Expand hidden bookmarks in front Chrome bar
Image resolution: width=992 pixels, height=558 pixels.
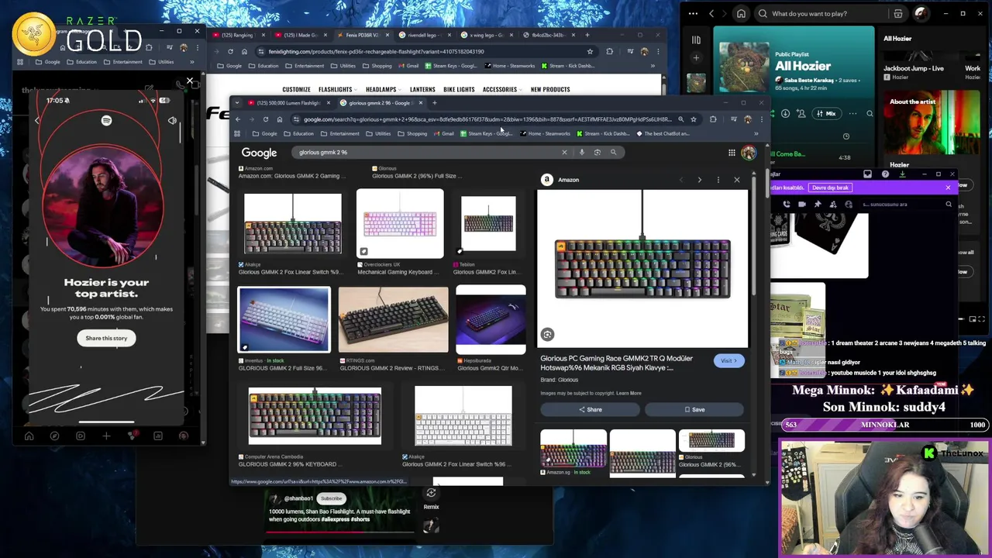[x=756, y=133]
